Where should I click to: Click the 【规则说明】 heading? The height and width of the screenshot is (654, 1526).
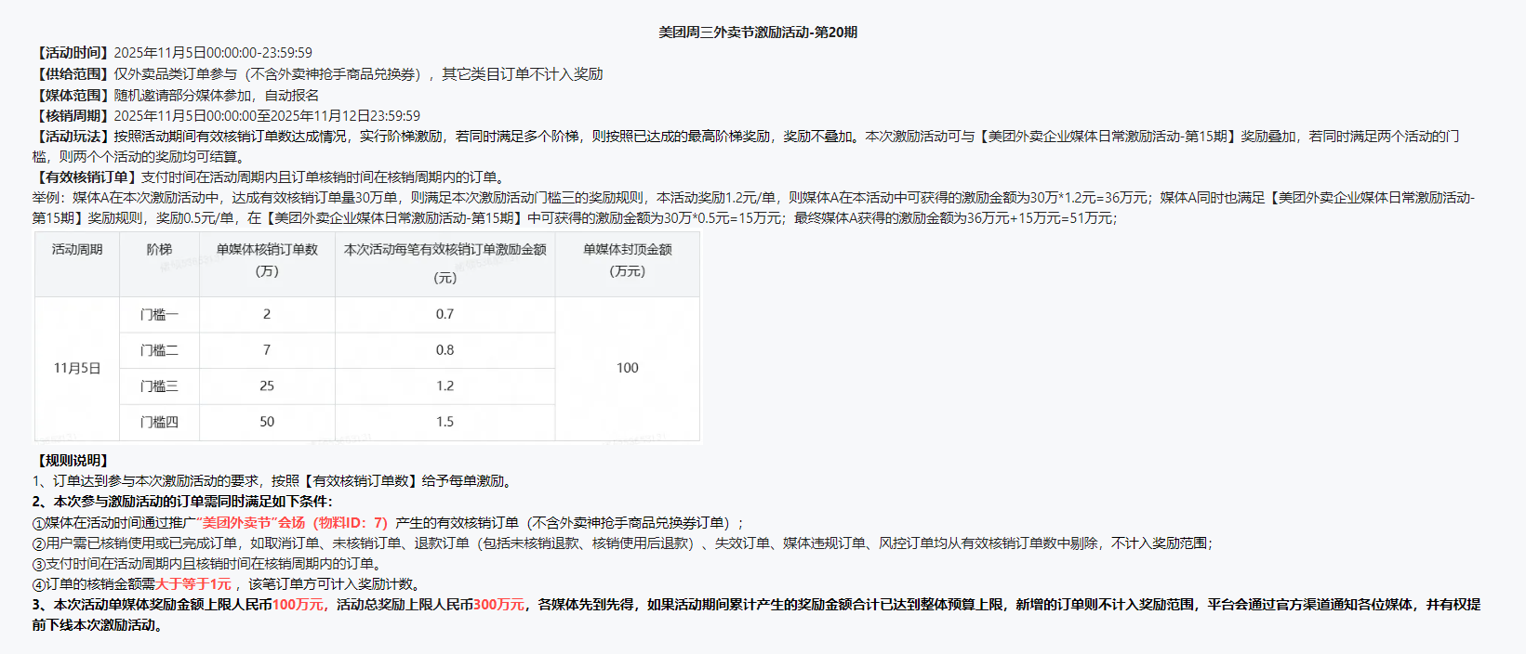pyautogui.click(x=73, y=461)
